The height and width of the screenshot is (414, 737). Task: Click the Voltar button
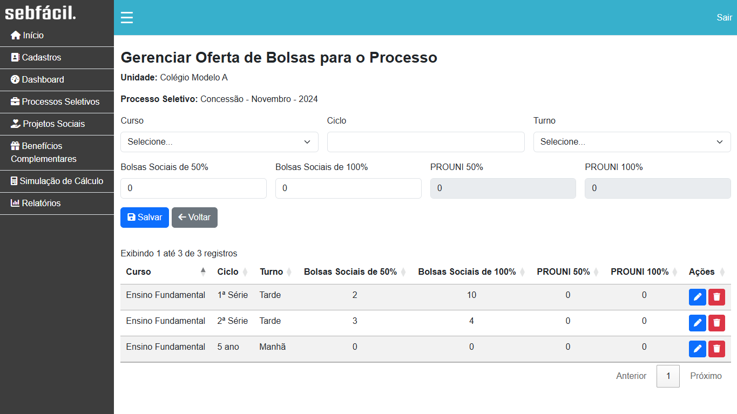tap(194, 217)
